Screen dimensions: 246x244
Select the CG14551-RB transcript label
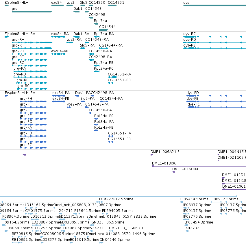119,80
